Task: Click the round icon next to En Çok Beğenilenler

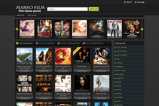Action: 84,43
